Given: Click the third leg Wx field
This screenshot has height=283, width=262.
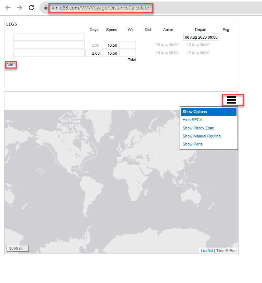Looking at the screenshot, I should [x=127, y=53].
